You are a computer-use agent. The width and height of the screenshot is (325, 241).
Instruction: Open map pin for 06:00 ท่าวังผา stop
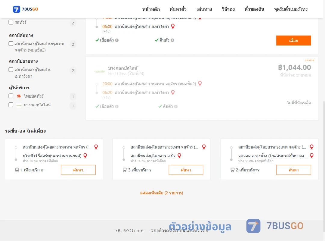[173, 27]
